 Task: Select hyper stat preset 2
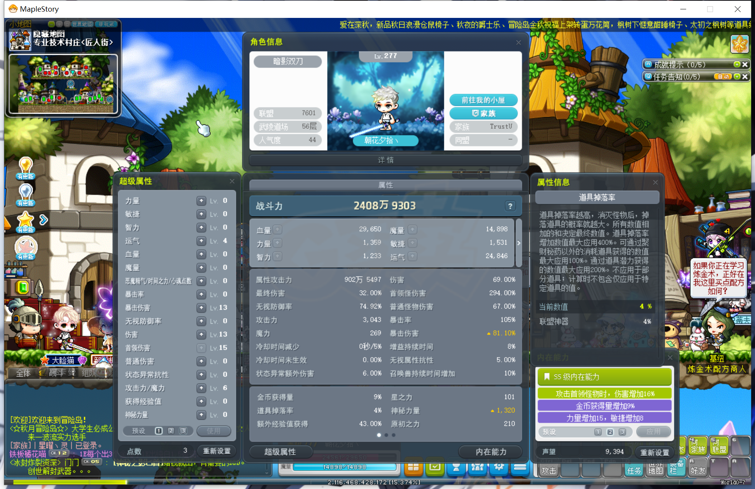(x=171, y=431)
